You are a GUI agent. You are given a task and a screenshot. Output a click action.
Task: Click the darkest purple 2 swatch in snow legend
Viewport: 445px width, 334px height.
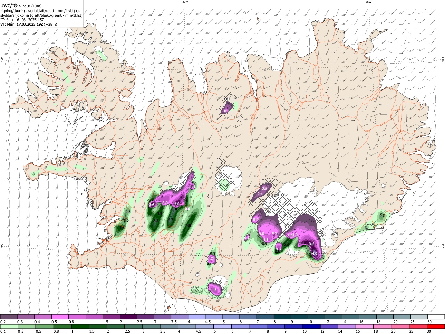click(128, 317)
